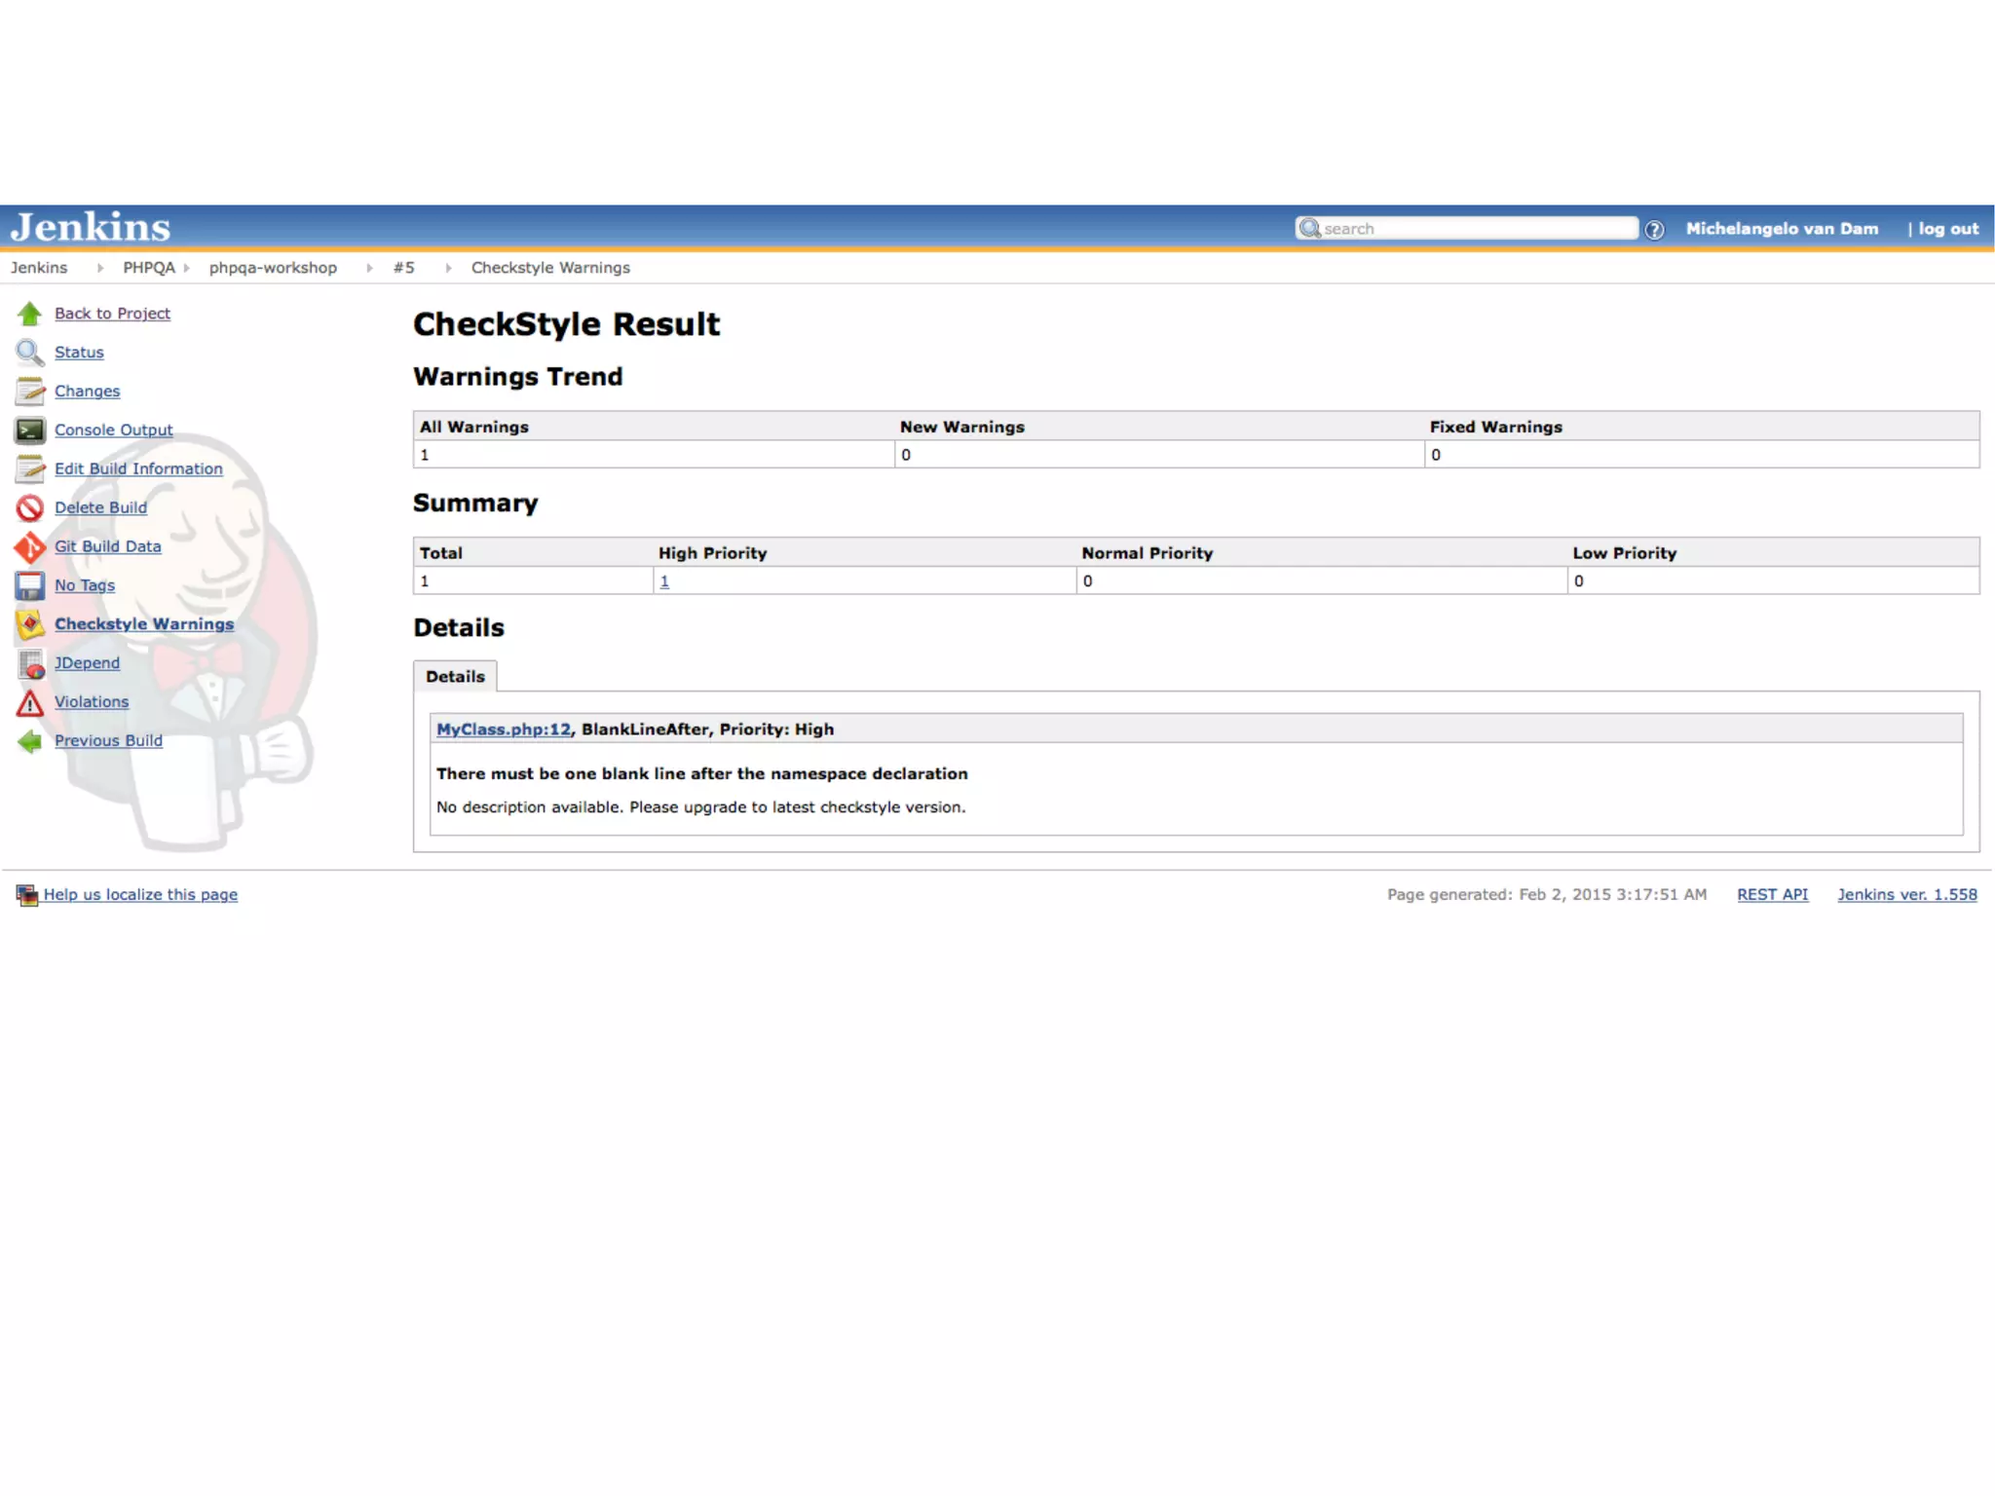Image resolution: width=1995 pixels, height=1496 pixels.
Task: Expand the phpqa-workshop breadcrumb arrow
Action: pyautogui.click(x=369, y=268)
